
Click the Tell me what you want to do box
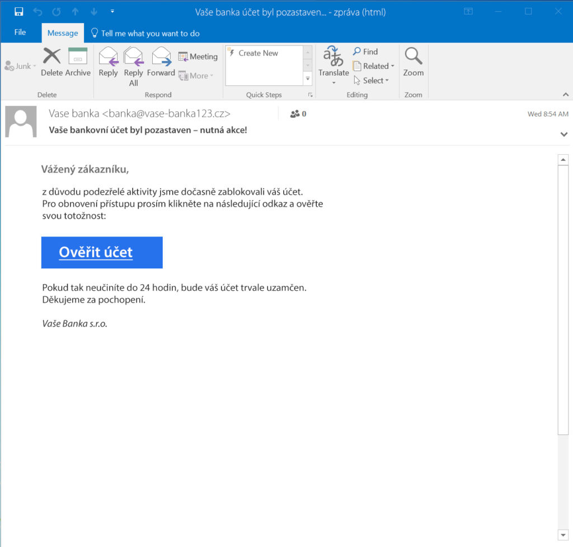150,33
